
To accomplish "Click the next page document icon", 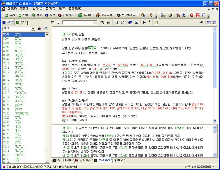I will [x=123, y=22].
